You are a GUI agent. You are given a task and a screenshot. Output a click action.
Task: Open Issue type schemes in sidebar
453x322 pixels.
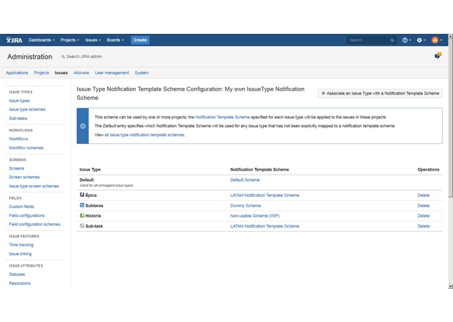click(x=27, y=109)
